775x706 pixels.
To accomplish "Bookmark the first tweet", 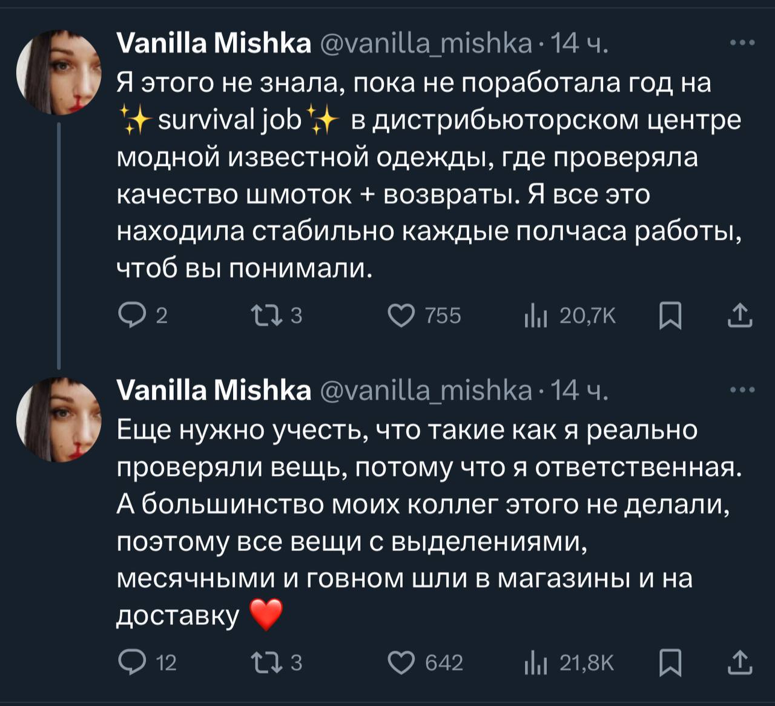I will click(670, 315).
